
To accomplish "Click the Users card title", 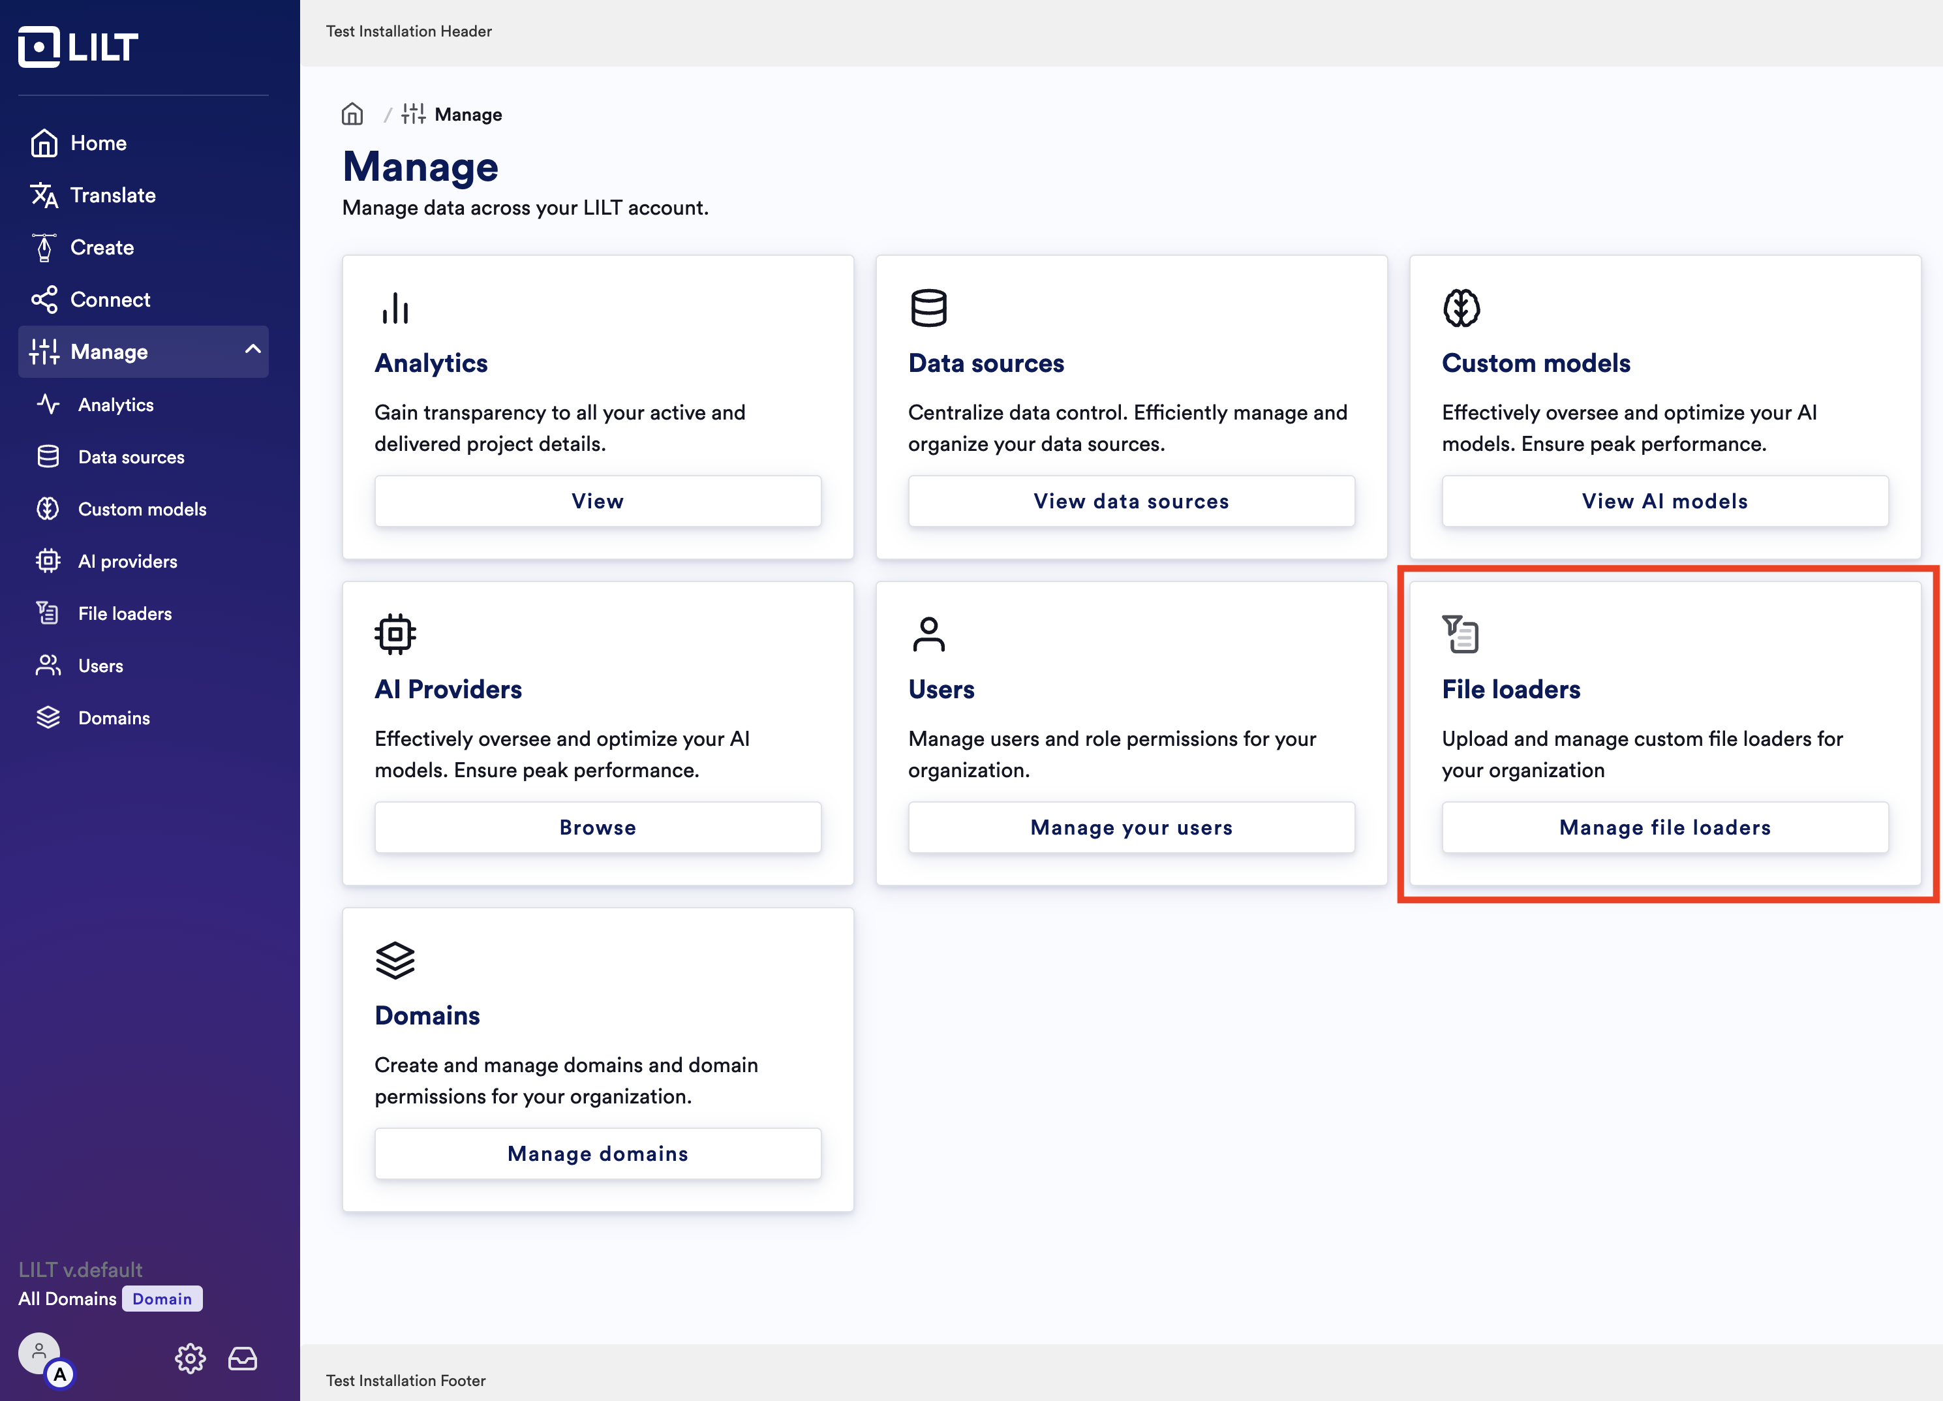I will coord(941,690).
